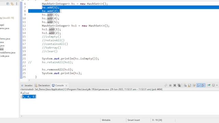
Task: Click Link with Editor icon in Package Explorer
Action: coord(12,4)
